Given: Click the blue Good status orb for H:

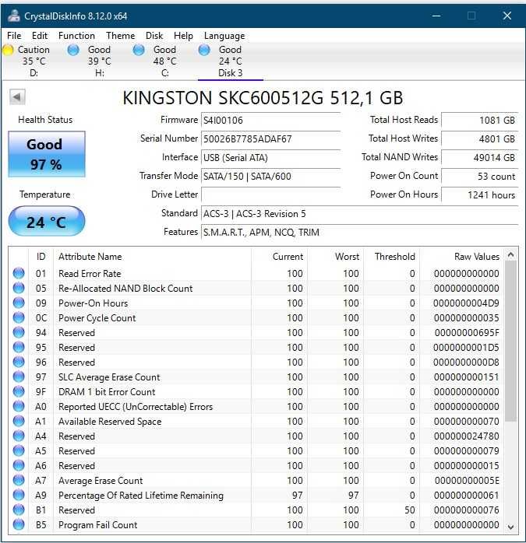Looking at the screenshot, I should pyautogui.click(x=73, y=51).
